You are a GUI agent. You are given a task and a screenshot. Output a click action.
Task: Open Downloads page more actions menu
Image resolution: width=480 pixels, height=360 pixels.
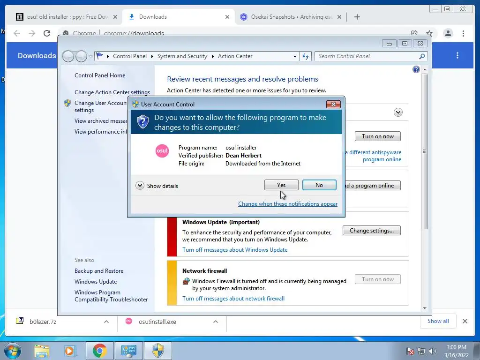457,55
